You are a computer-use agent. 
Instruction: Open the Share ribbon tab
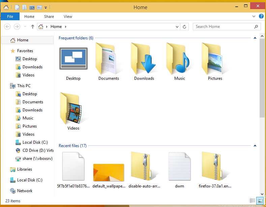click(x=49, y=16)
